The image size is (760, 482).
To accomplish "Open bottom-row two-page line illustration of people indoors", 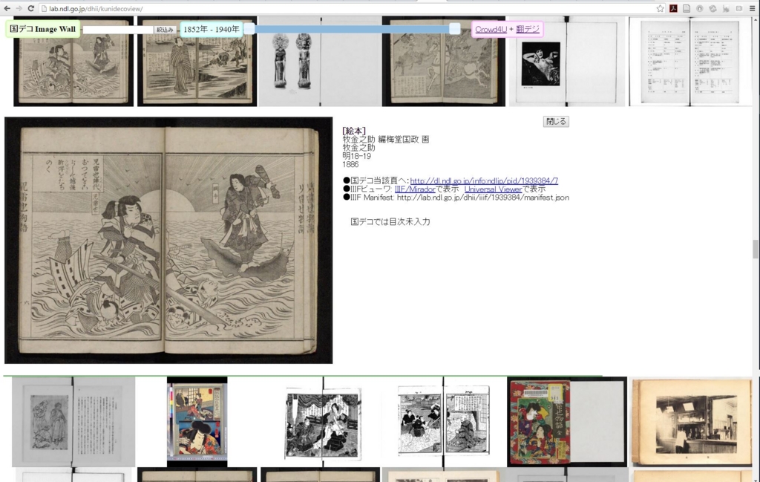I will [x=444, y=422].
